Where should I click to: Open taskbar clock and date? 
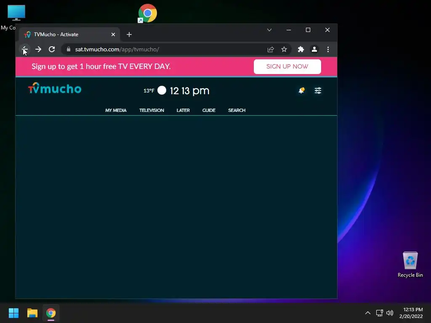pos(411,313)
